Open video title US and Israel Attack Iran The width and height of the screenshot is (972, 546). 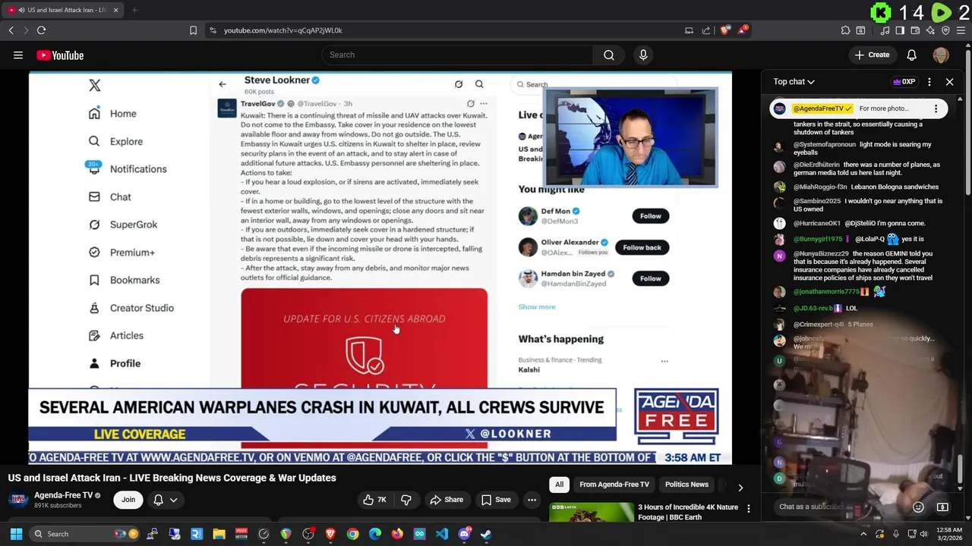pyautogui.click(x=172, y=478)
